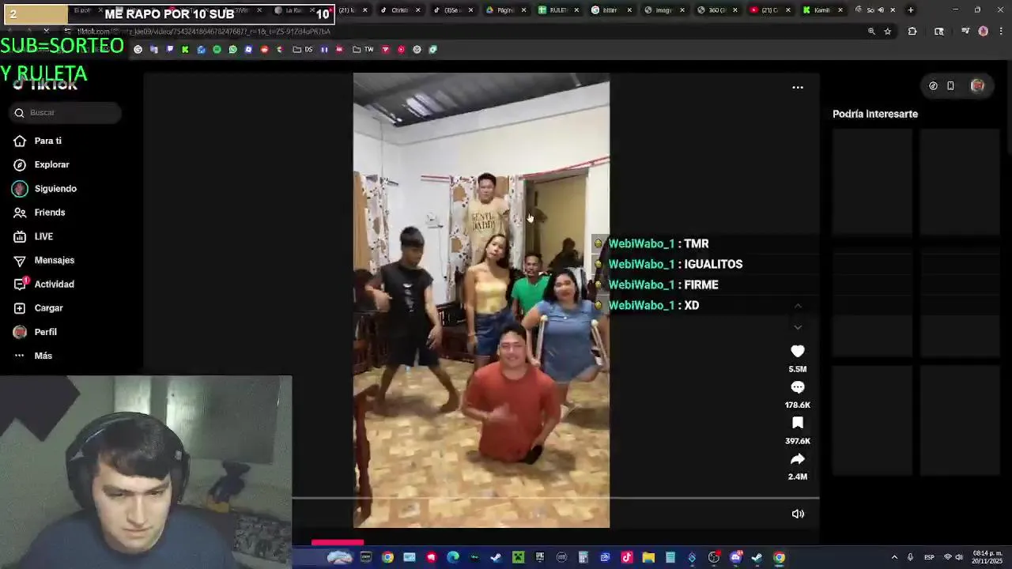
Task: Toggle video sound with speaker icon
Action: pos(798,514)
